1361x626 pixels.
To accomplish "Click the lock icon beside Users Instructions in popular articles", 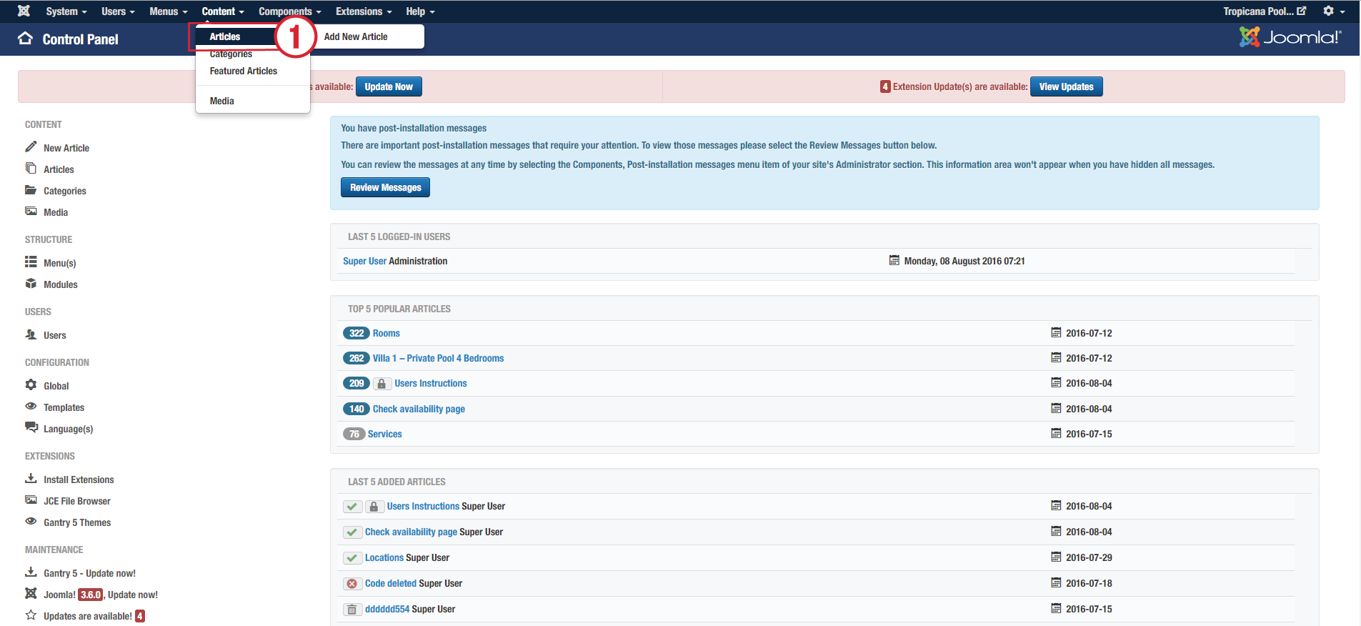I will [382, 384].
